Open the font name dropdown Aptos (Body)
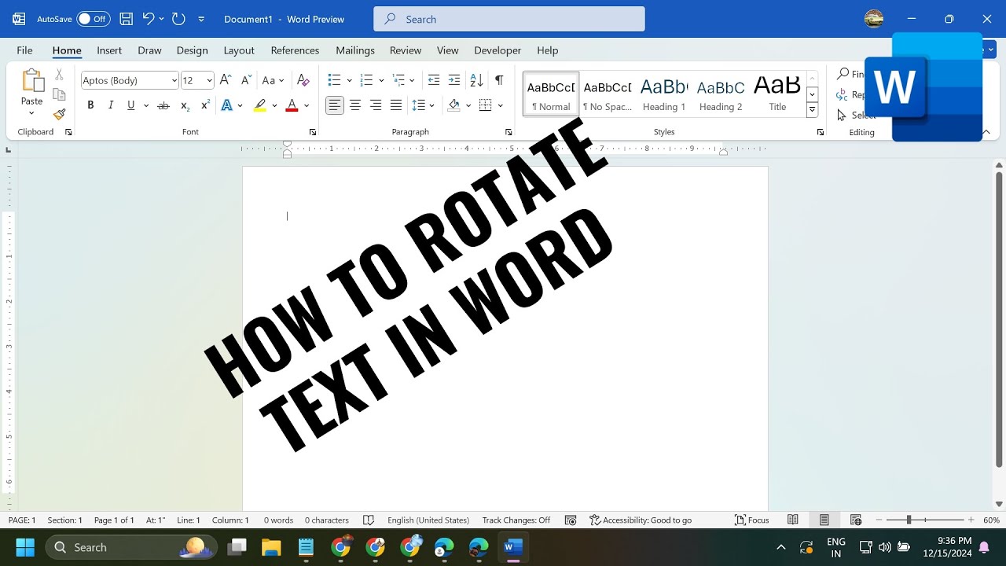The width and height of the screenshot is (1006, 566). [x=174, y=80]
